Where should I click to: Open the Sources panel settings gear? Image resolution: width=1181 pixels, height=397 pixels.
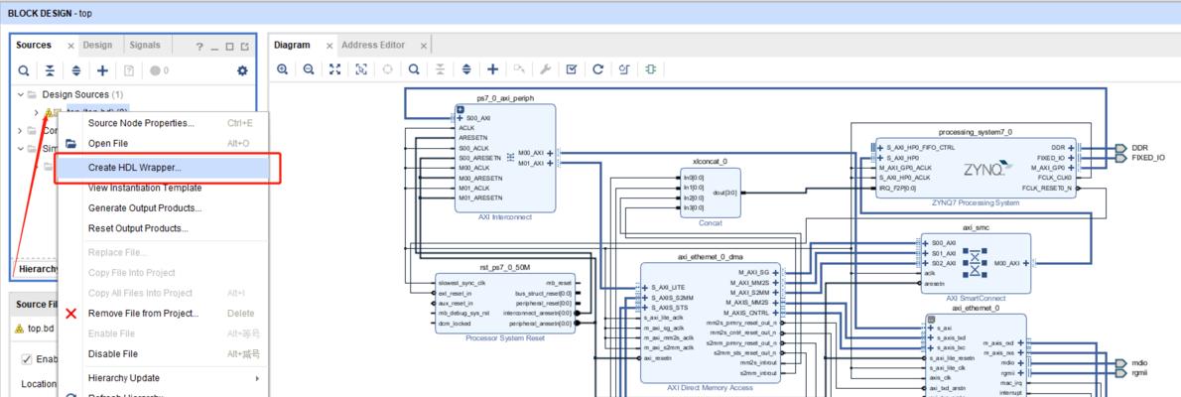click(x=242, y=70)
